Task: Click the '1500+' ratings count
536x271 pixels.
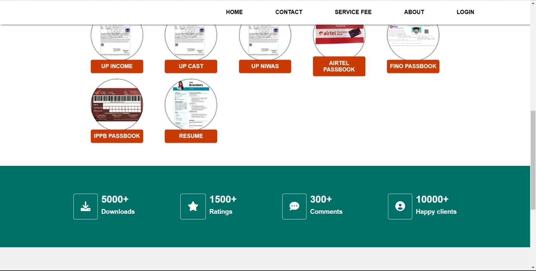Action: click(223, 199)
